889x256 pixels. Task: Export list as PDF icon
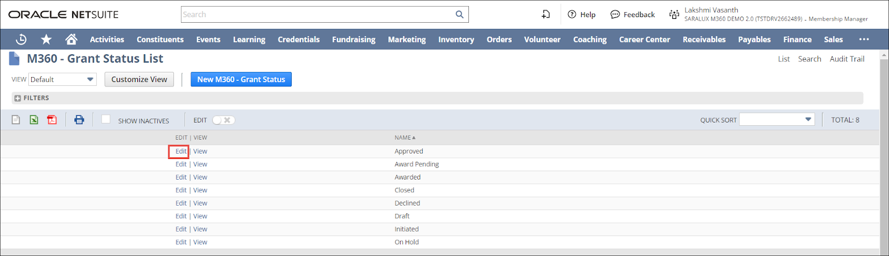pos(52,120)
